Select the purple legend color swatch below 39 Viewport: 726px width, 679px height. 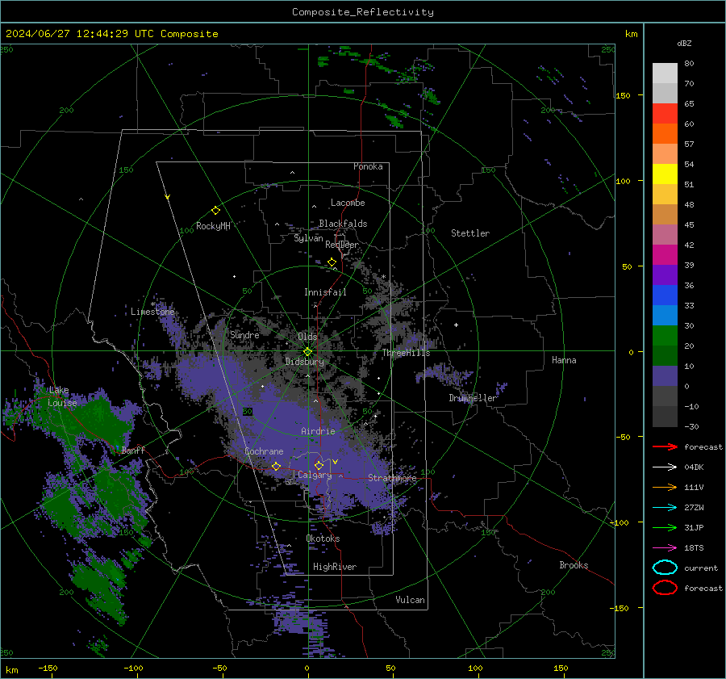pyautogui.click(x=665, y=275)
